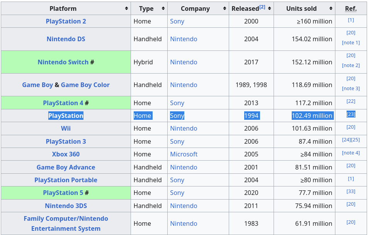The width and height of the screenshot is (369, 235).
Task: Click Sony in the PlayStation 3 row
Action: tap(177, 142)
